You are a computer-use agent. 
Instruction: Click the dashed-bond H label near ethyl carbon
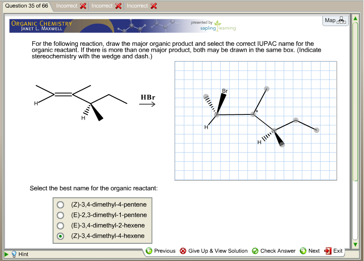click(x=259, y=142)
